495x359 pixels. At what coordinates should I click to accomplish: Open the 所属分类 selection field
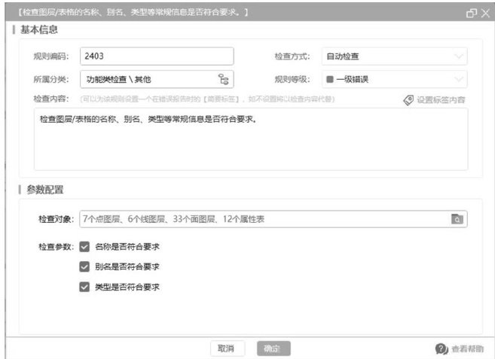pos(147,79)
